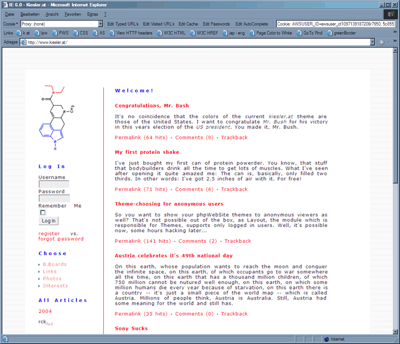The height and width of the screenshot is (344, 400).
Task: Open the Photos link under Choose
Action: point(52,278)
